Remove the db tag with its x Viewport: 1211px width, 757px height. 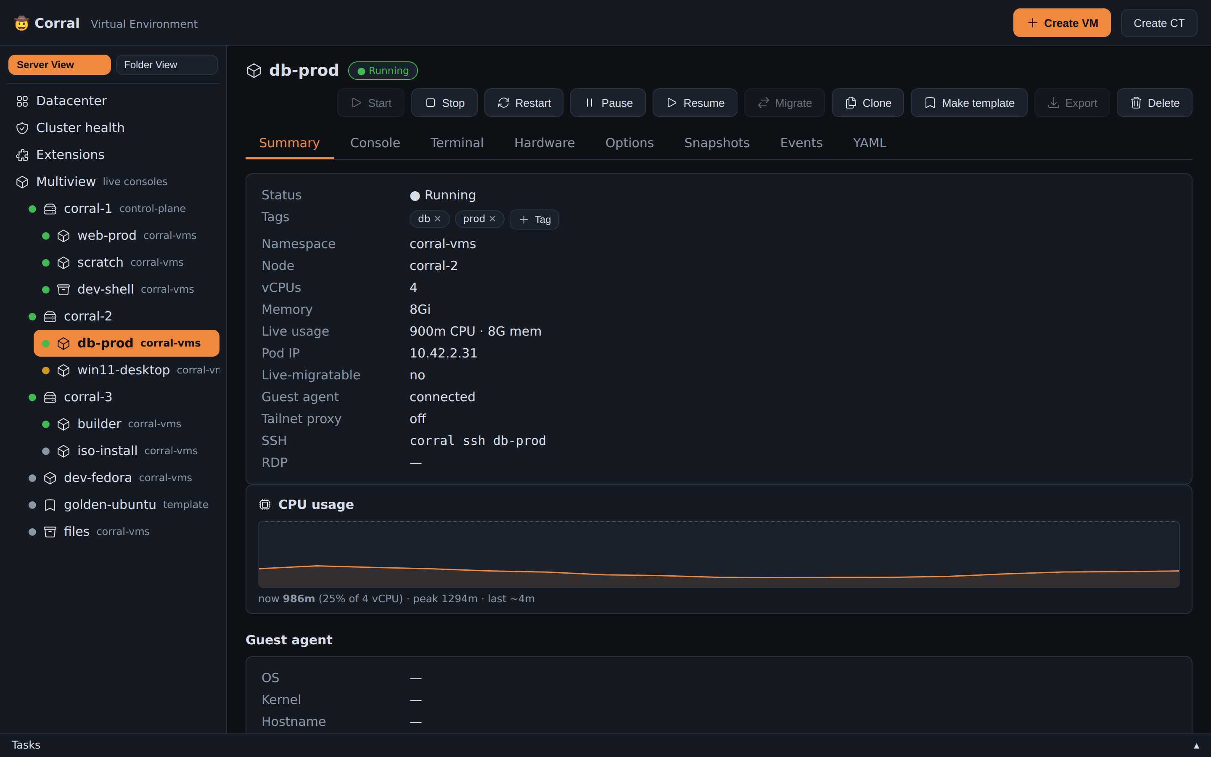(x=438, y=219)
